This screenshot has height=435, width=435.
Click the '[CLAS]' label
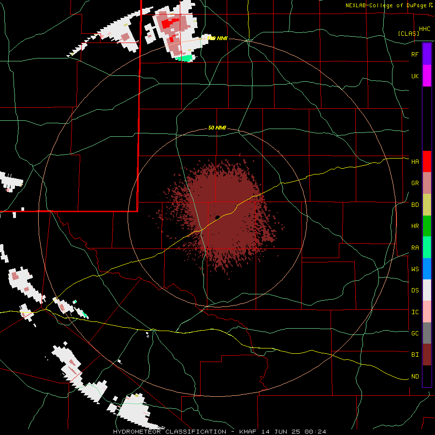tap(408, 33)
